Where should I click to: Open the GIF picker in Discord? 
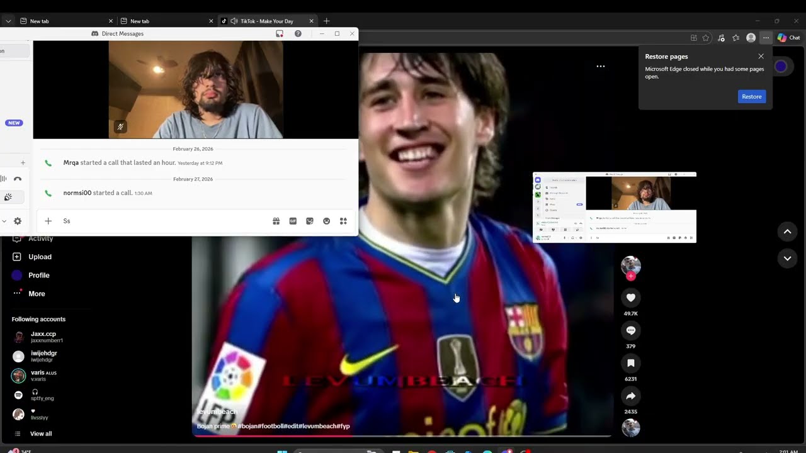[293, 221]
